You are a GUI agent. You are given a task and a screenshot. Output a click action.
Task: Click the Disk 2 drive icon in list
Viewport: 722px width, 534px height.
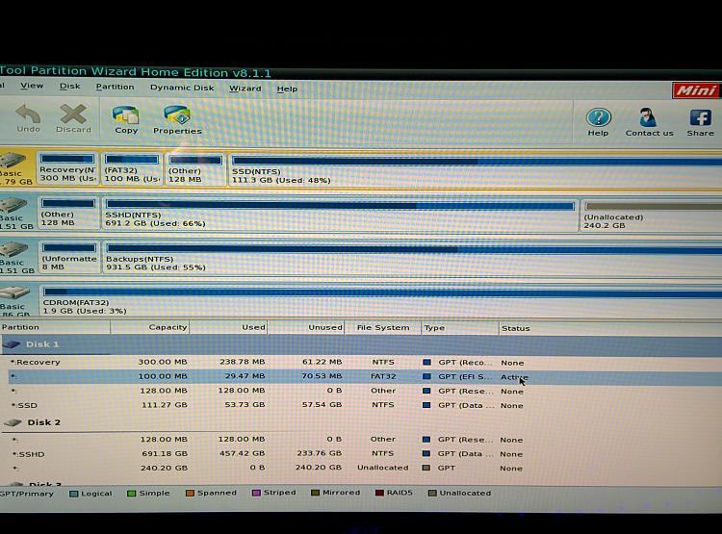pyautogui.click(x=13, y=422)
